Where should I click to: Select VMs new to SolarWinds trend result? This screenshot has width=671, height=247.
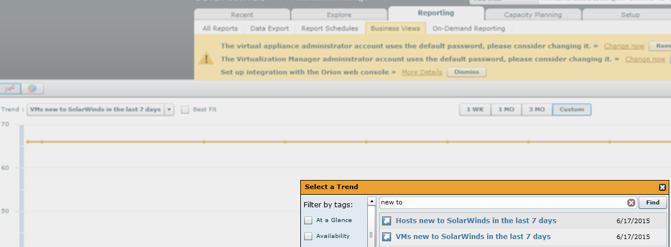(473, 236)
